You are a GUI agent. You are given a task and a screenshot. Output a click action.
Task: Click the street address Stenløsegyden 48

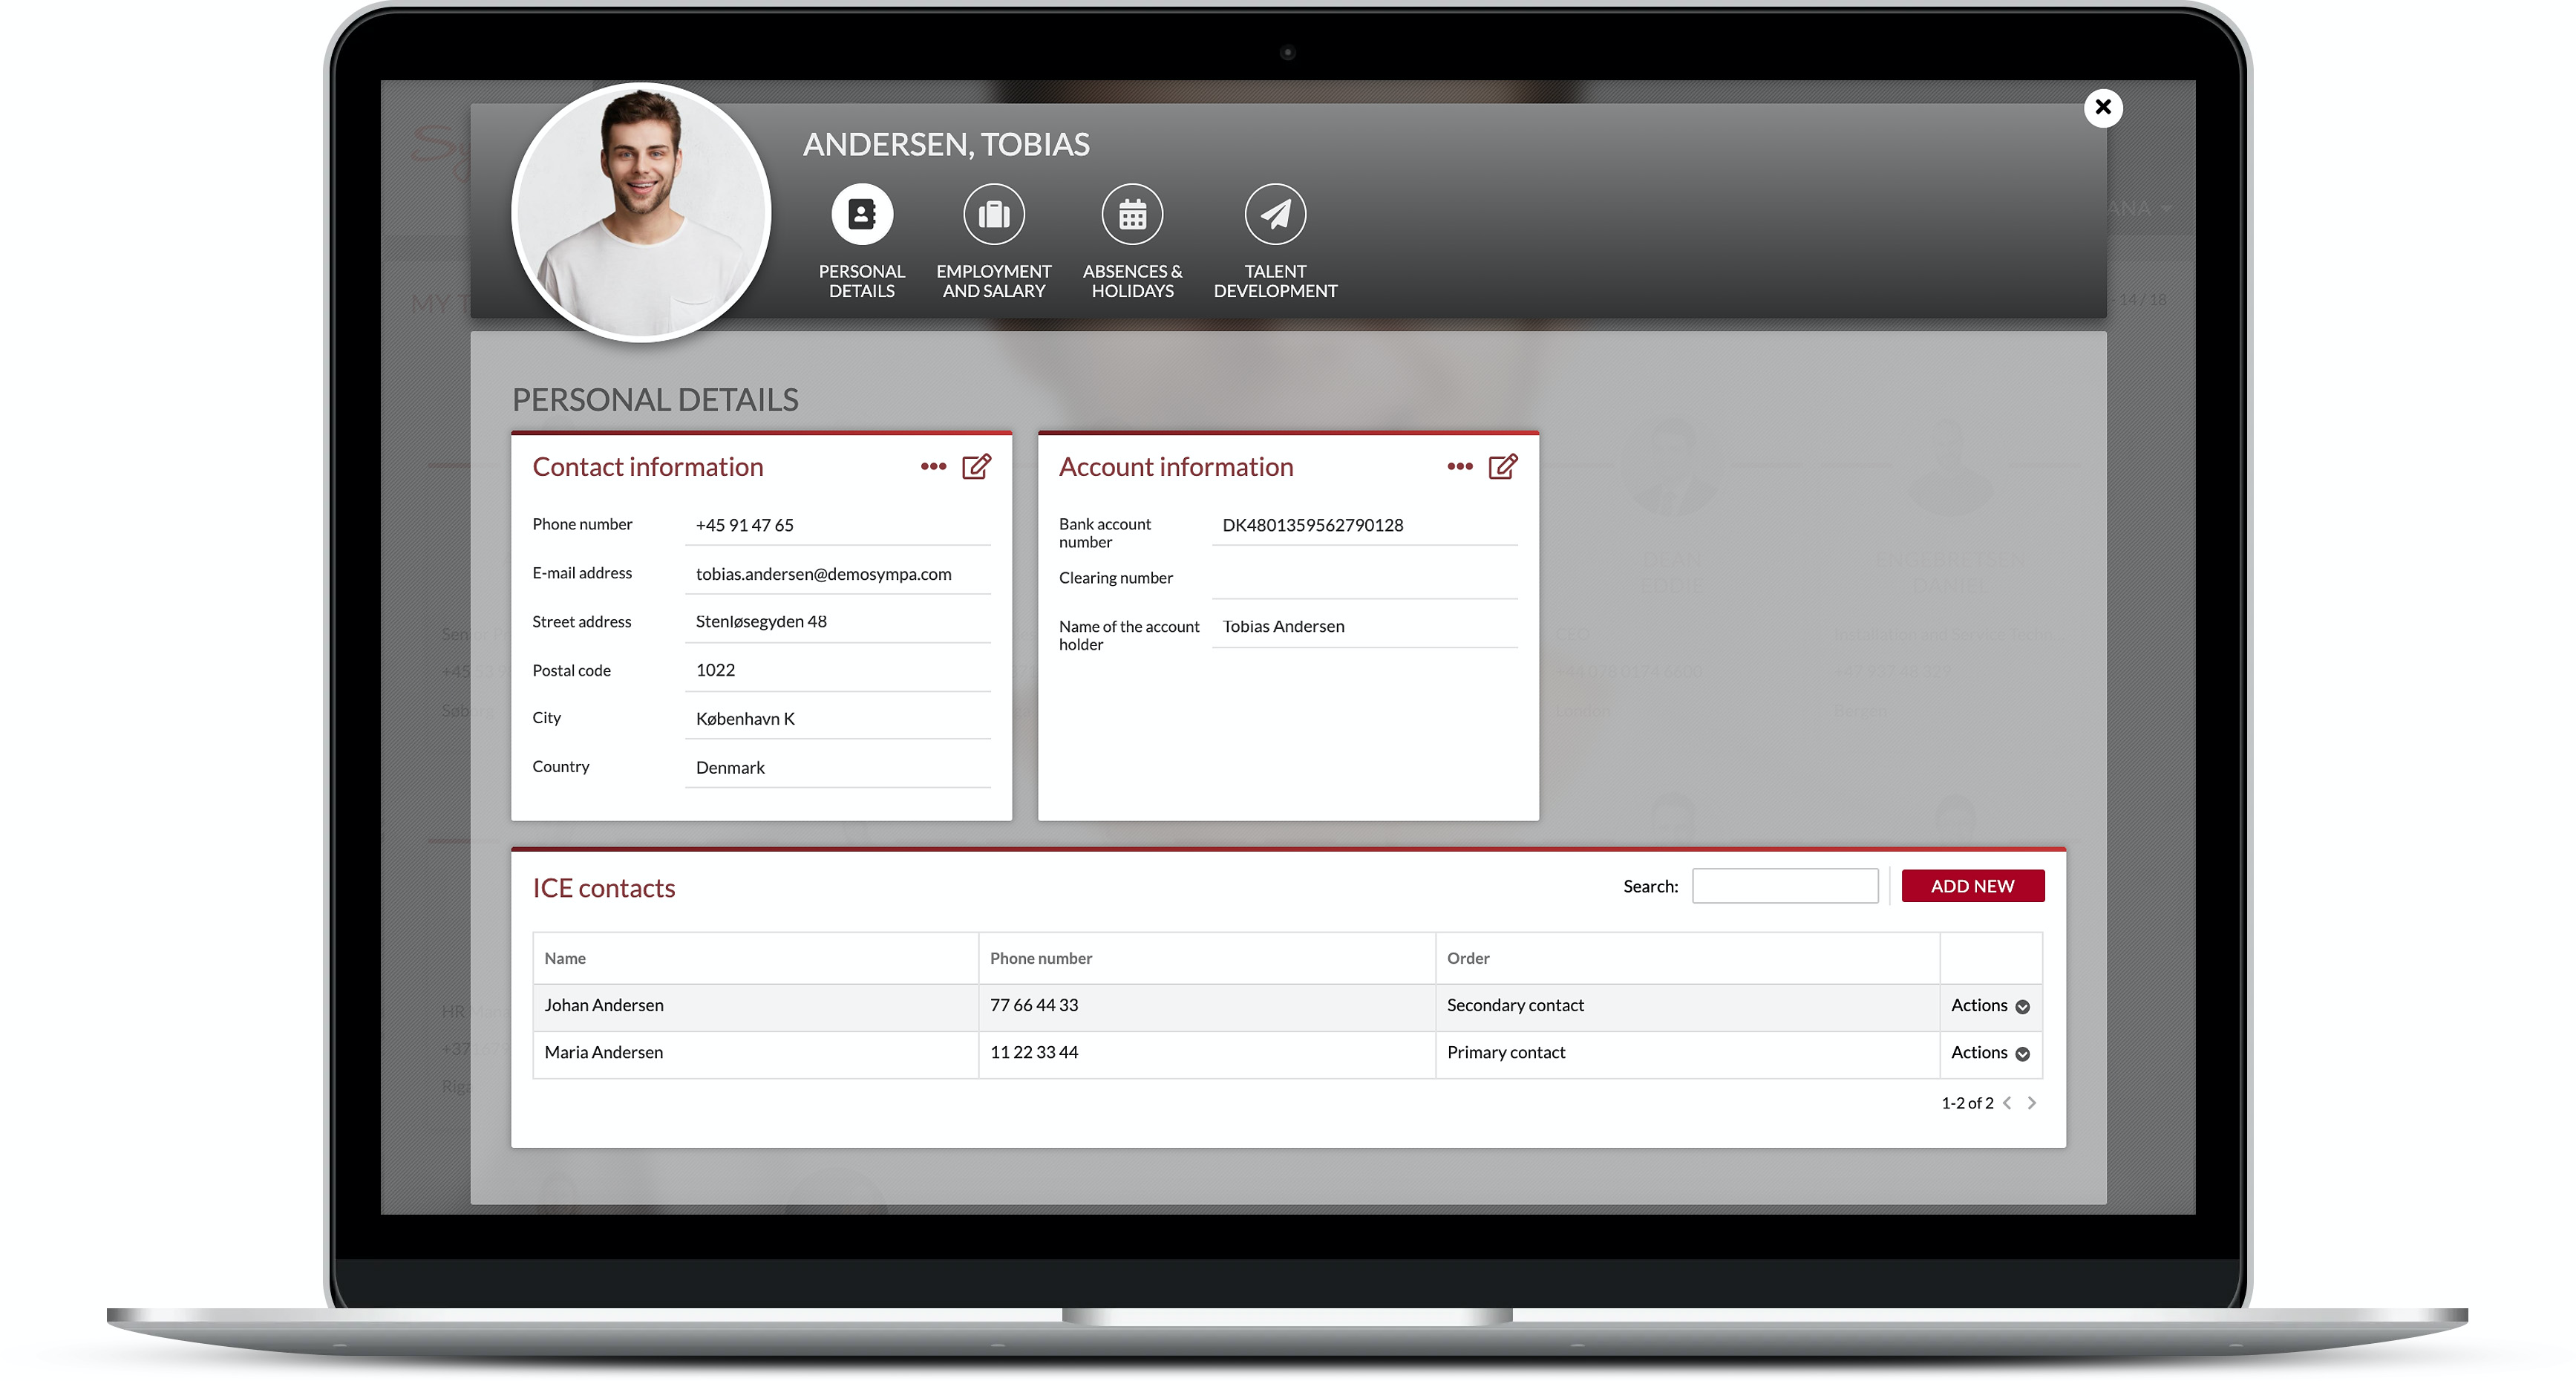click(x=761, y=622)
